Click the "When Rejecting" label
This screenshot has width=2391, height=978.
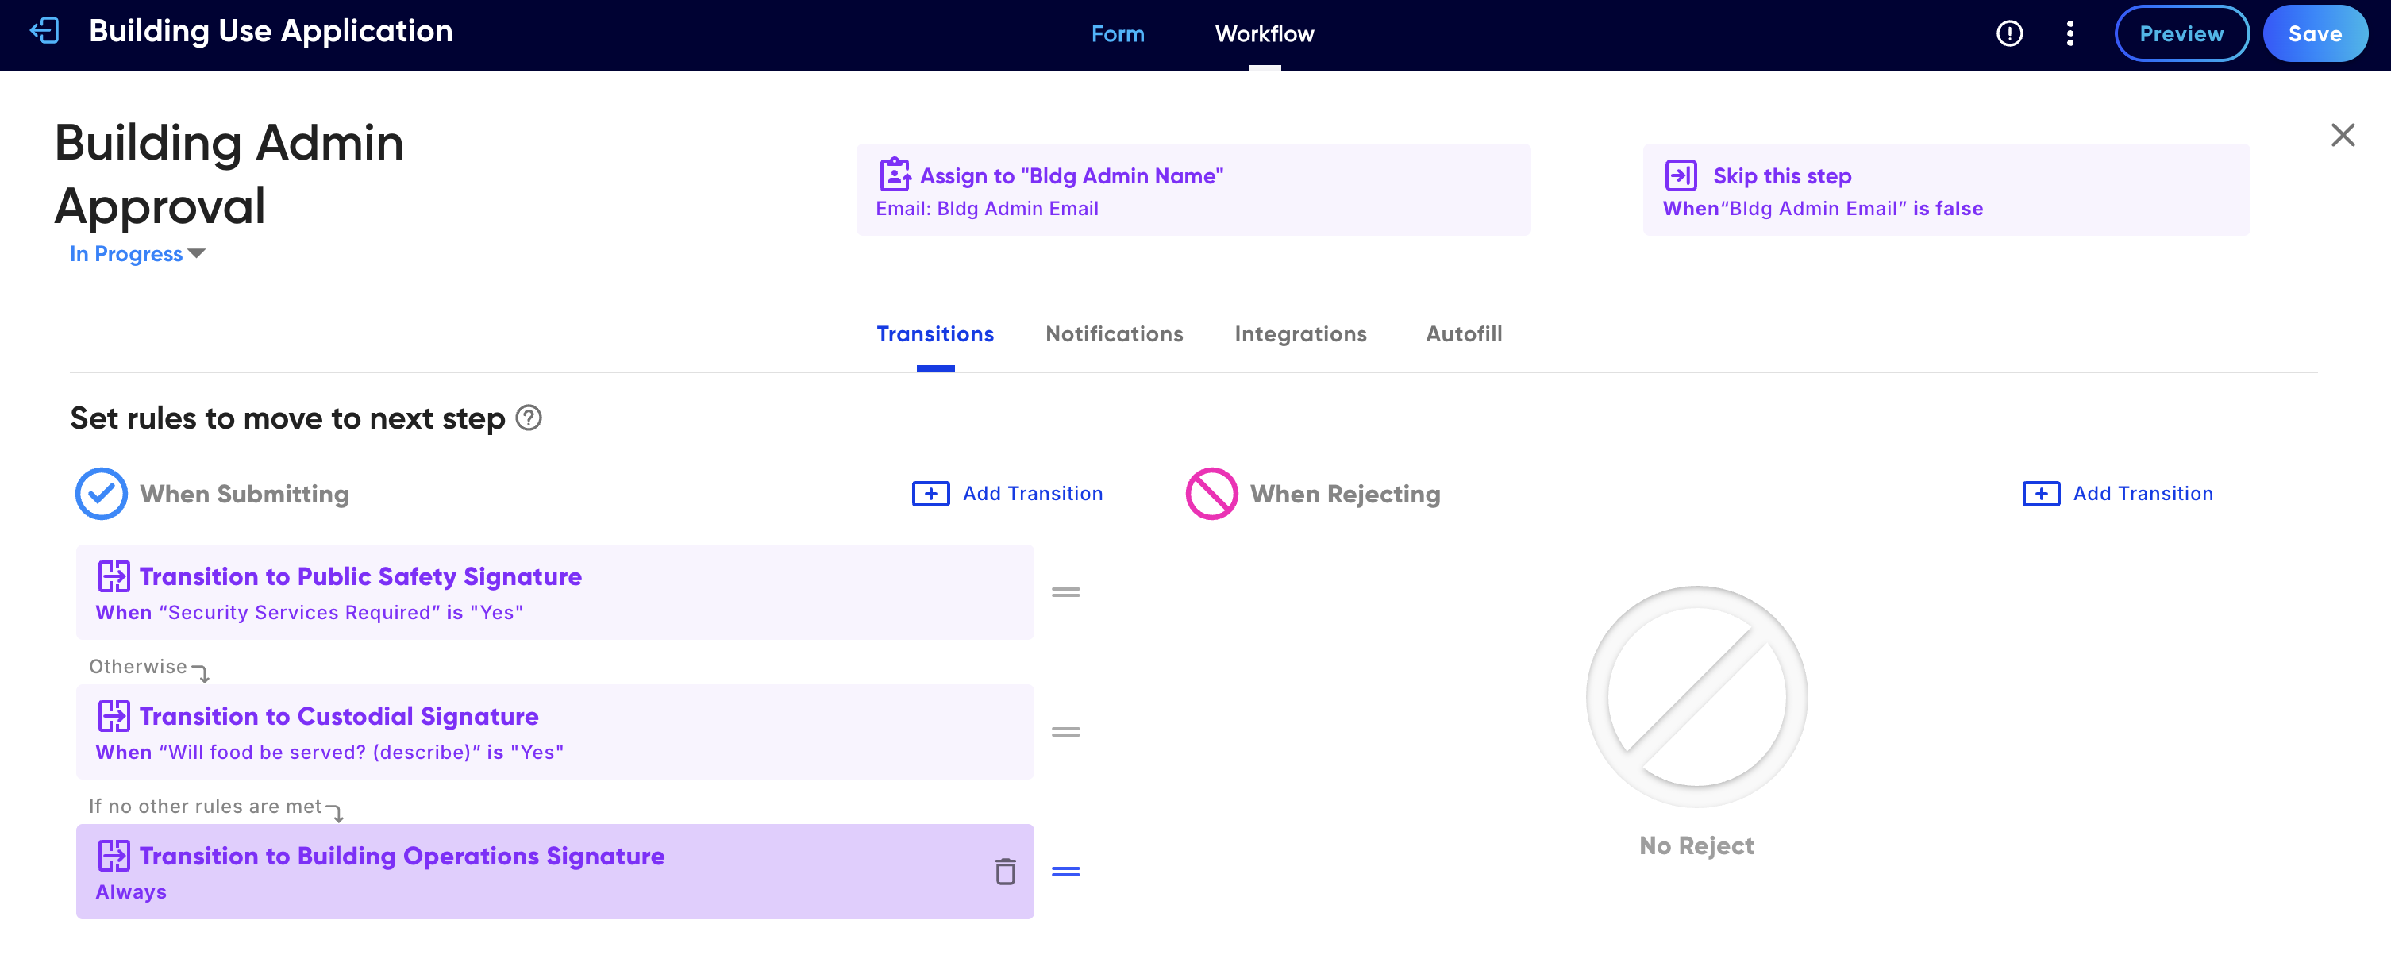click(1345, 495)
